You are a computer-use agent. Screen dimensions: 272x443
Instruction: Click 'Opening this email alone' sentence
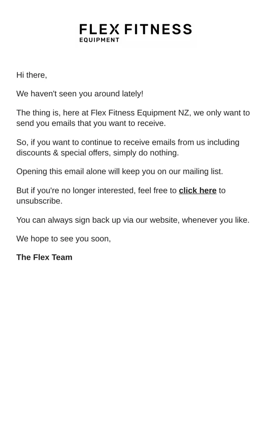pos(119,172)
